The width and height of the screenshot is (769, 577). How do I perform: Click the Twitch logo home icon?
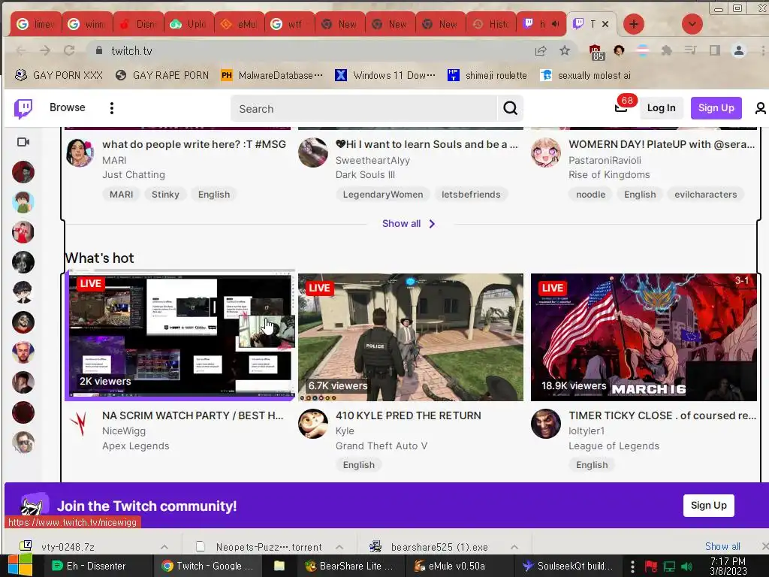click(23, 108)
